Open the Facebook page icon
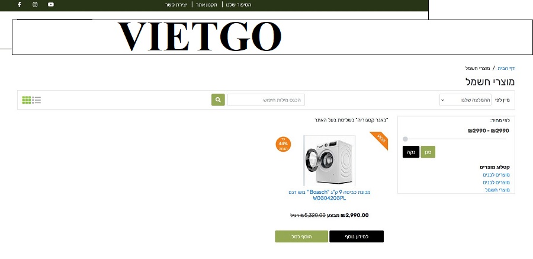Viewport: 533px width, 259px height. pos(19,5)
